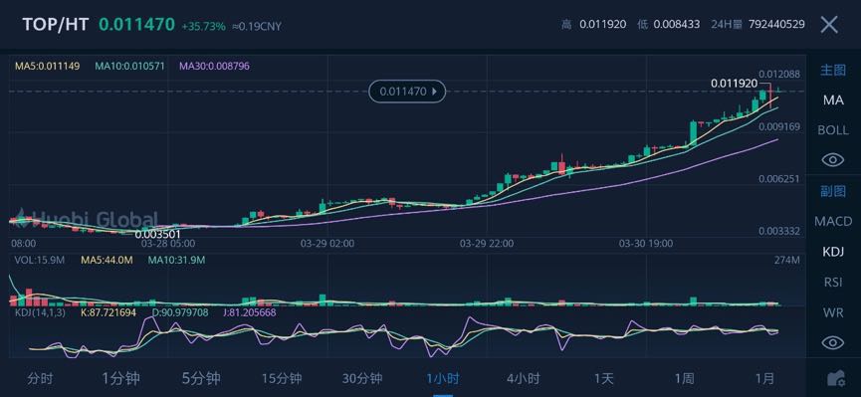Viewport: 861px width, 397px height.
Task: Switch to the 5分钟 timeframe tab
Action: click(201, 378)
